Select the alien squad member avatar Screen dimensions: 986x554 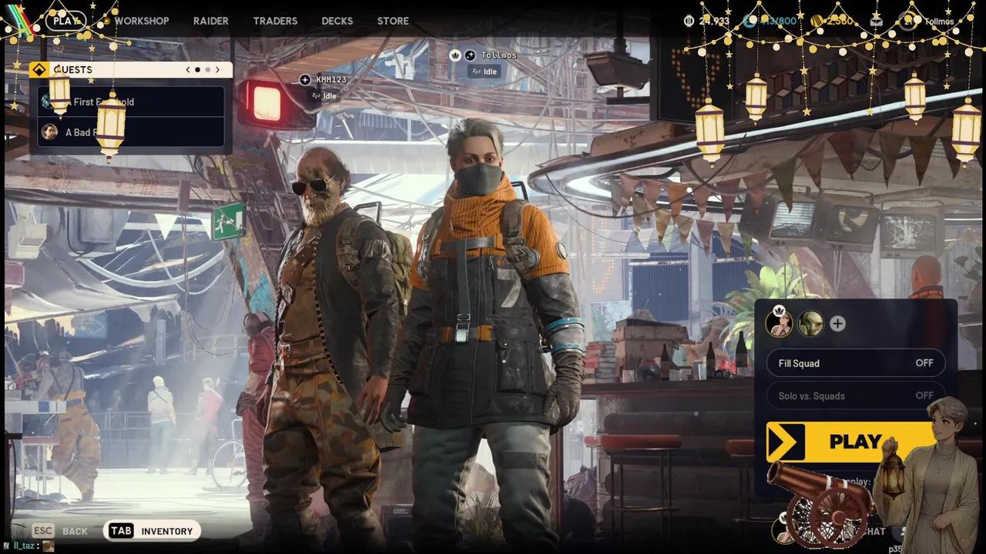coord(810,324)
